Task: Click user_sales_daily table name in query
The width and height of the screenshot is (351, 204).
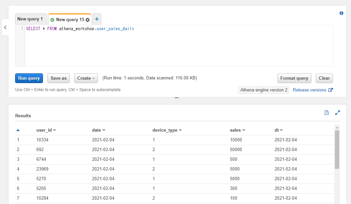Action: click(x=115, y=28)
